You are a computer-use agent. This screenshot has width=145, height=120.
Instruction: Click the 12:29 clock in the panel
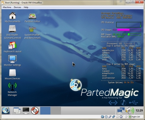pos(139,111)
